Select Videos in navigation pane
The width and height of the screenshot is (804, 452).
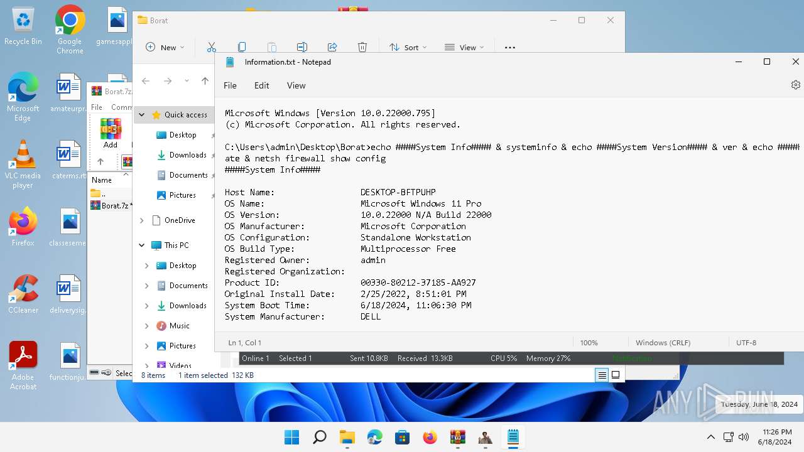tap(174, 364)
